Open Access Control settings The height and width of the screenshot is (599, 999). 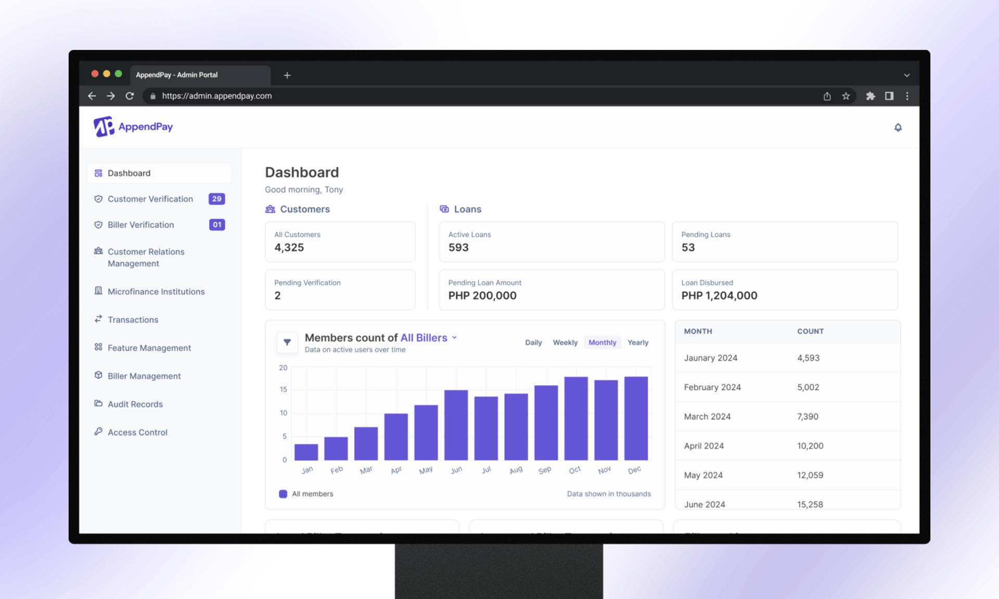tap(159, 432)
